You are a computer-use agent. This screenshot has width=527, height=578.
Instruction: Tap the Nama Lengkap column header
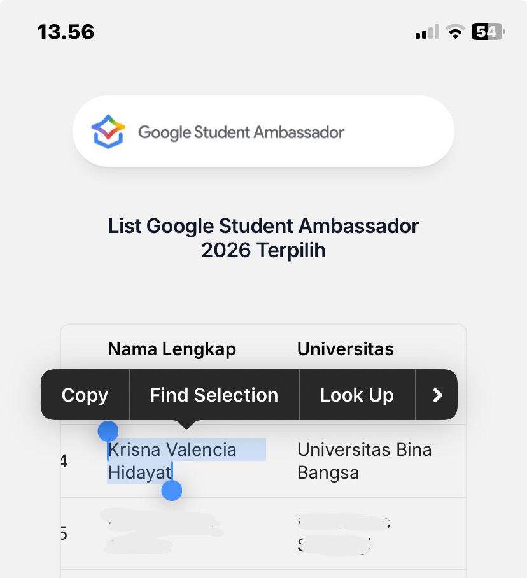[x=172, y=349]
